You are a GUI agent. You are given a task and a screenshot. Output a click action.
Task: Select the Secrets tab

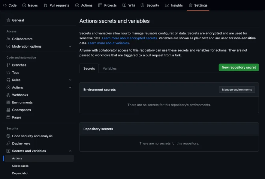[89, 68]
